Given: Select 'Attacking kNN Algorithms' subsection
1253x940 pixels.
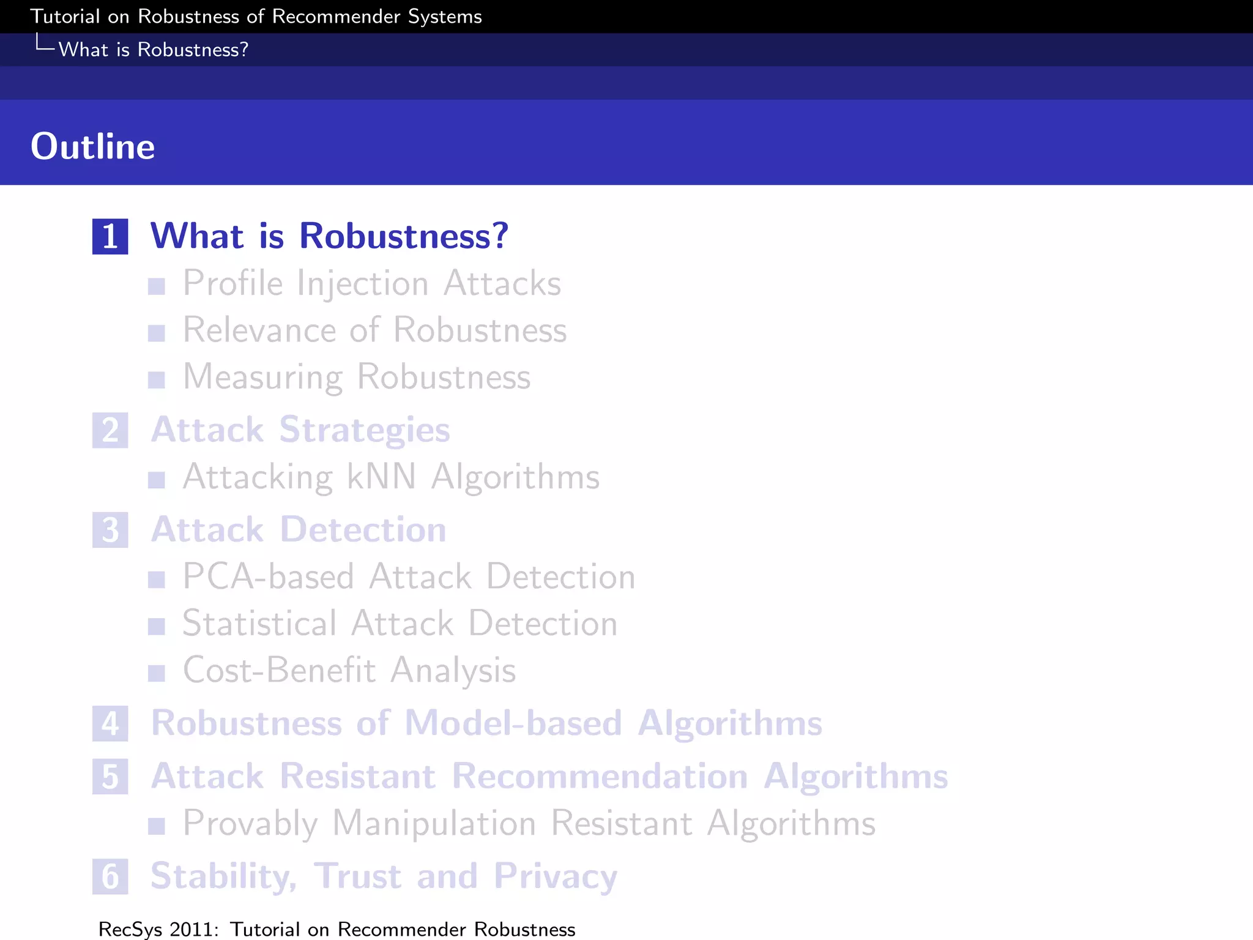Looking at the screenshot, I should [x=392, y=477].
